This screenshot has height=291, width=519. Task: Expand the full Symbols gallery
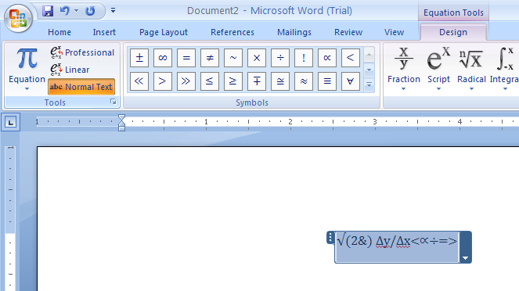tap(369, 84)
